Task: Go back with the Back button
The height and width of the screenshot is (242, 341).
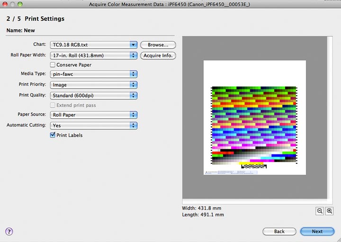Action: click(x=279, y=232)
